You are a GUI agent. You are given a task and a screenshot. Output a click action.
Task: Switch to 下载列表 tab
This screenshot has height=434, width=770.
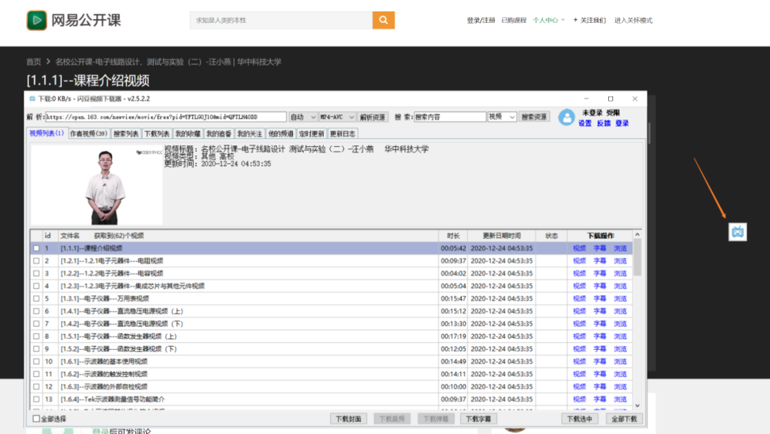tap(157, 133)
